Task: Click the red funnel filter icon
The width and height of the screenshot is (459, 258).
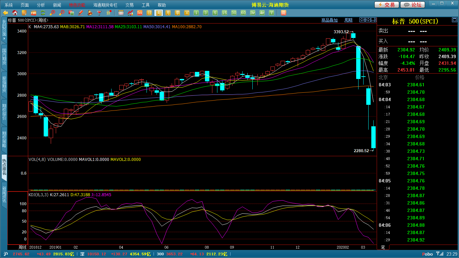Action: coord(99,13)
